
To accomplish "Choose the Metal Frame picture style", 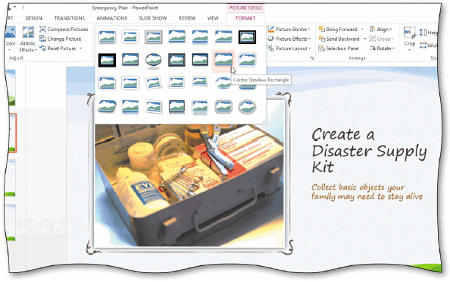I will click(x=154, y=36).
